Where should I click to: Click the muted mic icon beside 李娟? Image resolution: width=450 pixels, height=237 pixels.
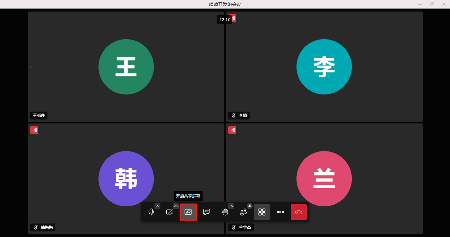(234, 116)
